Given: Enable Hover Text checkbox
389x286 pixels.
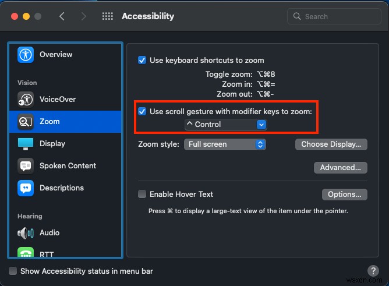Looking at the screenshot, I should point(142,194).
